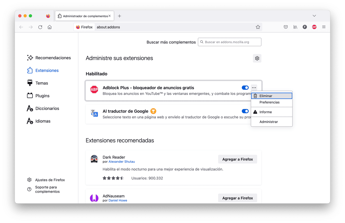Click the recommended badge on Al traductor de Google
Viewport: 345px width, 223px height.
pyautogui.click(x=153, y=111)
